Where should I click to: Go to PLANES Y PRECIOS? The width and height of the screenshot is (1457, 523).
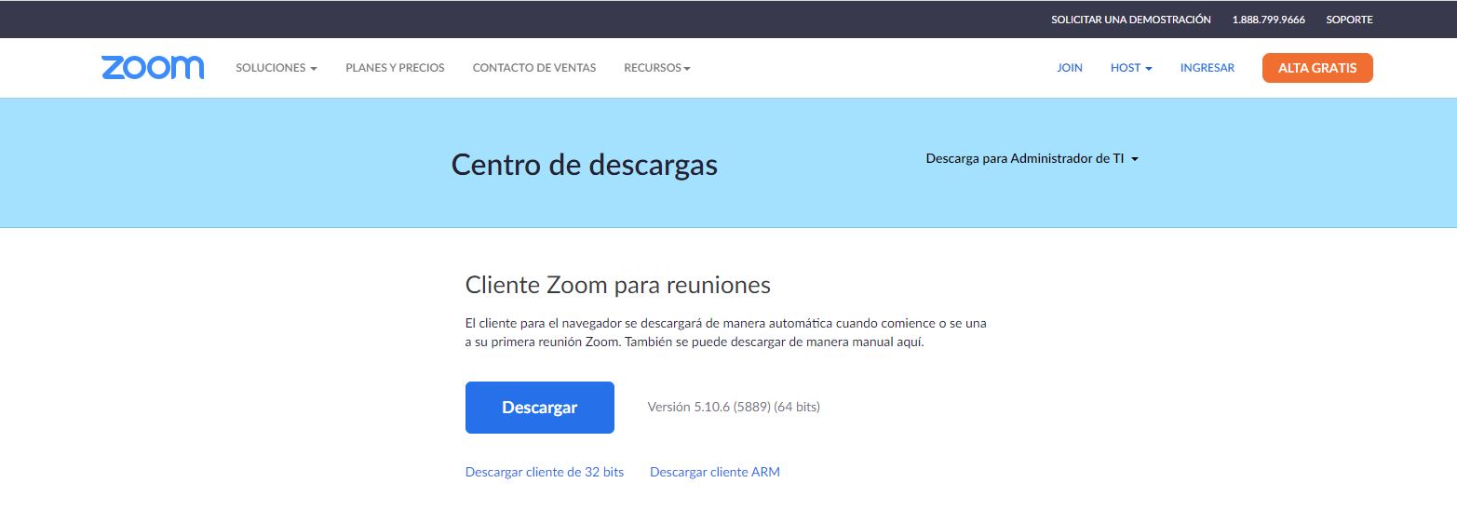pos(395,68)
